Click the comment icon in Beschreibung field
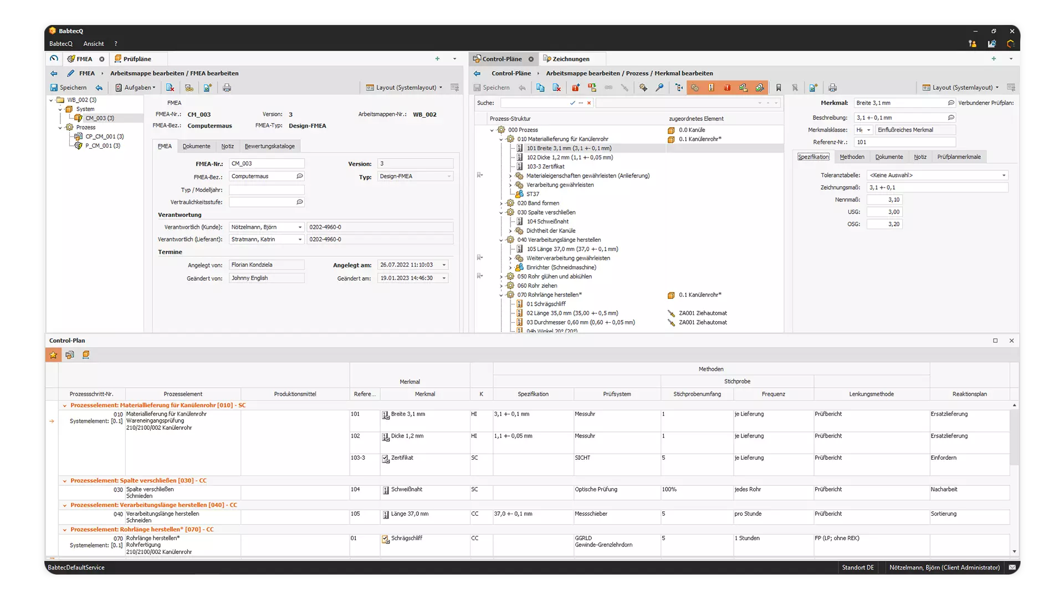 click(x=951, y=118)
